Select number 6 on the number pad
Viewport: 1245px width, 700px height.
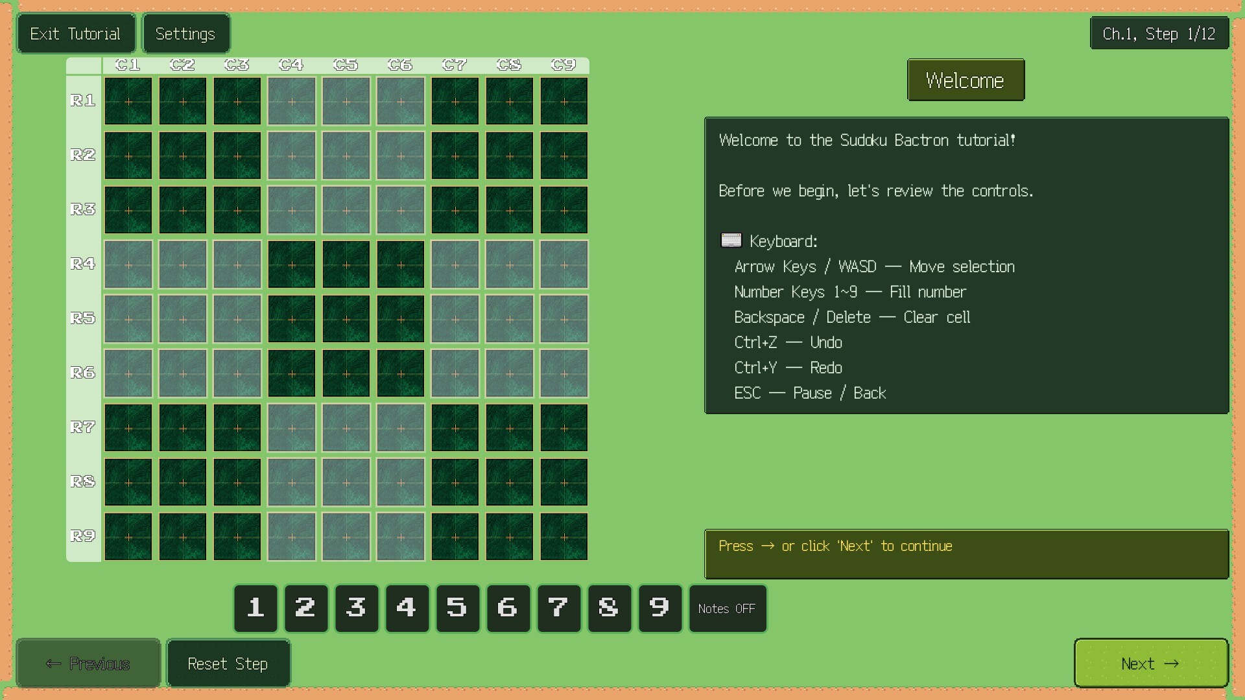508,608
